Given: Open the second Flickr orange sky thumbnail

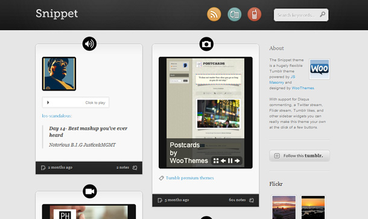Looking at the screenshot, I should pos(313,207).
